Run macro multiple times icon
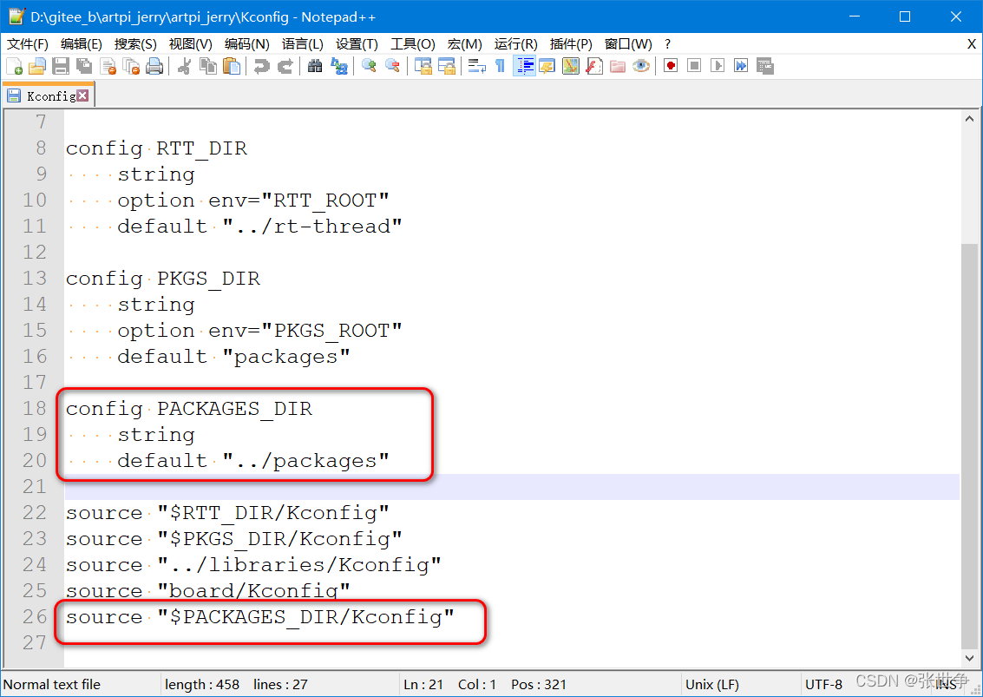The height and width of the screenshot is (697, 983). coord(741,66)
